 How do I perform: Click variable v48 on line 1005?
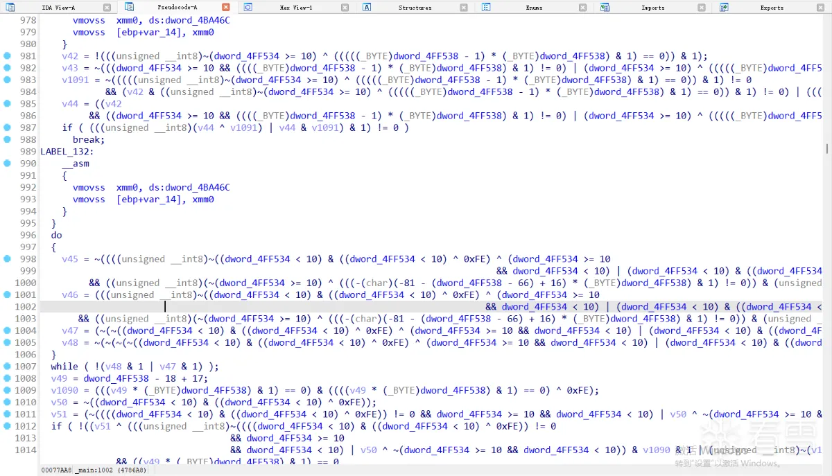(x=70, y=342)
